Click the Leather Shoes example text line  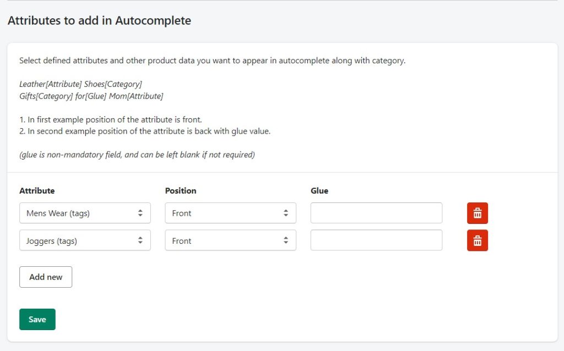pyautogui.click(x=80, y=84)
